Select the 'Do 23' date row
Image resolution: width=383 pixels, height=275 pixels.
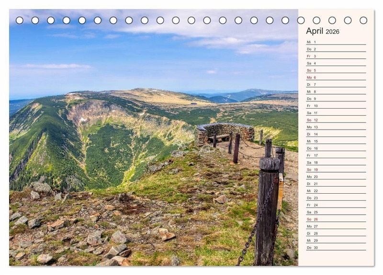pyautogui.click(x=336, y=198)
